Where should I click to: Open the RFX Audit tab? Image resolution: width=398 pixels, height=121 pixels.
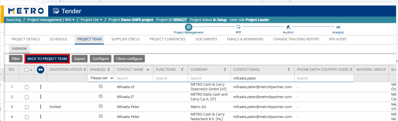pyautogui.click(x=338, y=39)
